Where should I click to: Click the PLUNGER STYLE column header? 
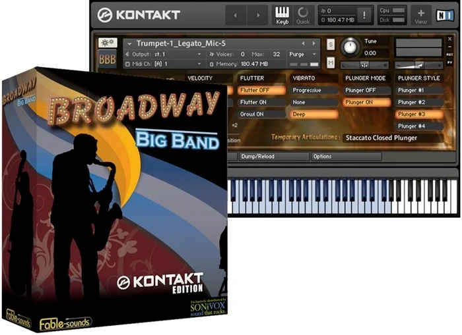pyautogui.click(x=420, y=78)
